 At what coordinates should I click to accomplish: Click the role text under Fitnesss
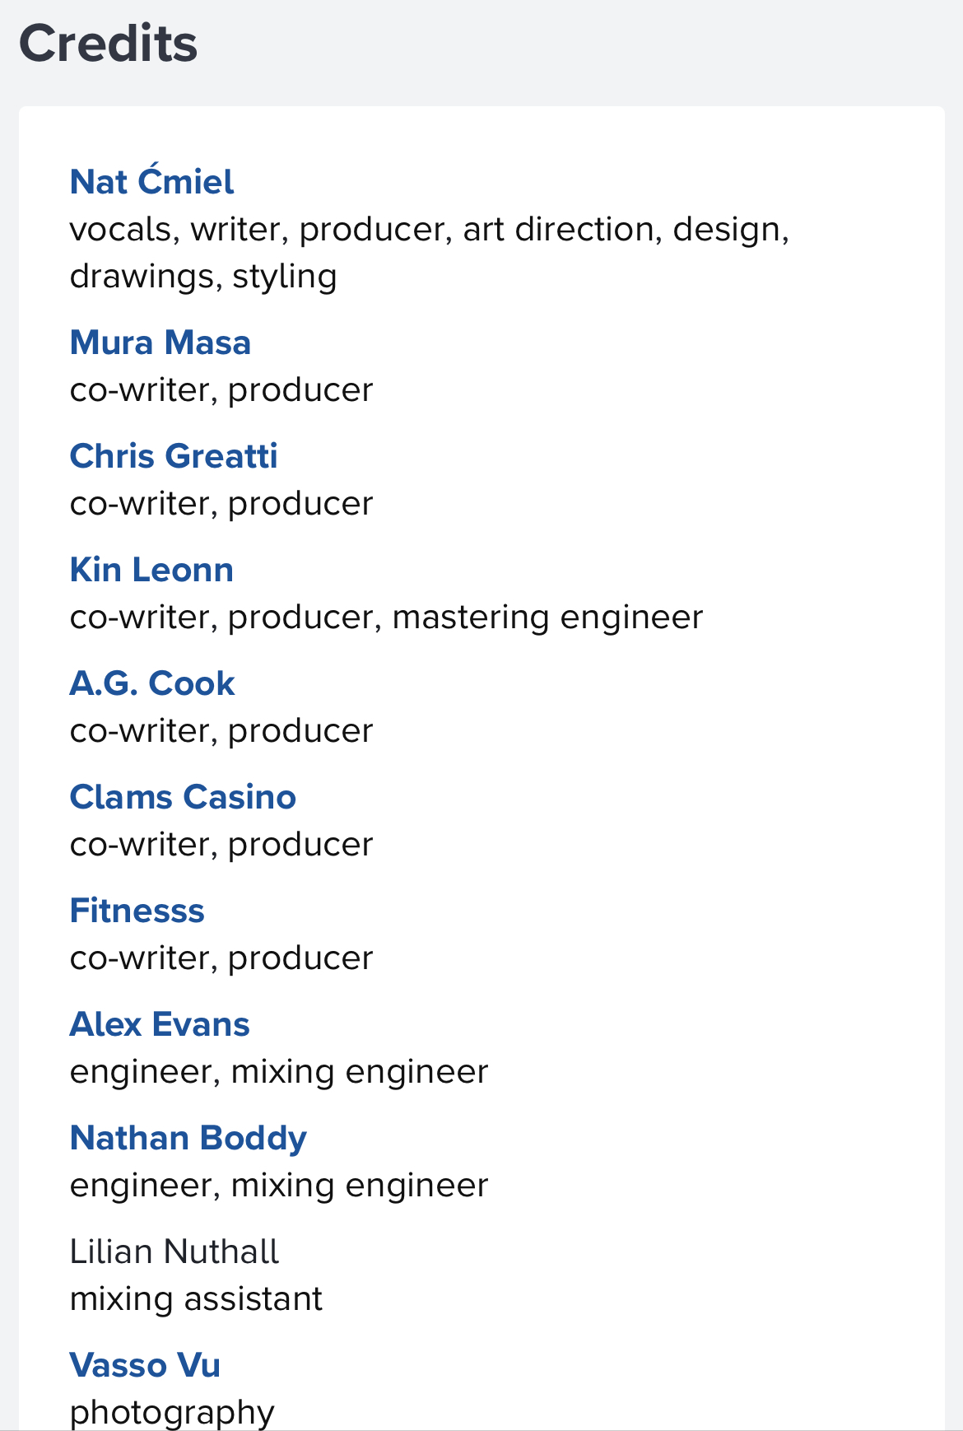(x=221, y=958)
